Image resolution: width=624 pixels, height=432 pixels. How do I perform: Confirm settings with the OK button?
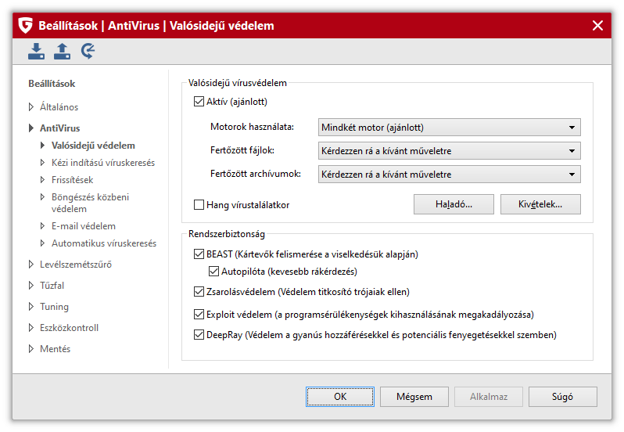(x=340, y=397)
